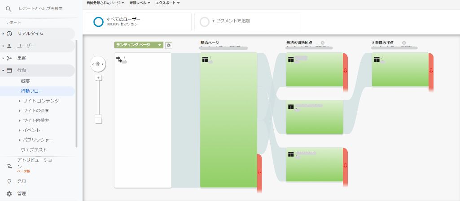Zoom in with the plus button

(98, 78)
